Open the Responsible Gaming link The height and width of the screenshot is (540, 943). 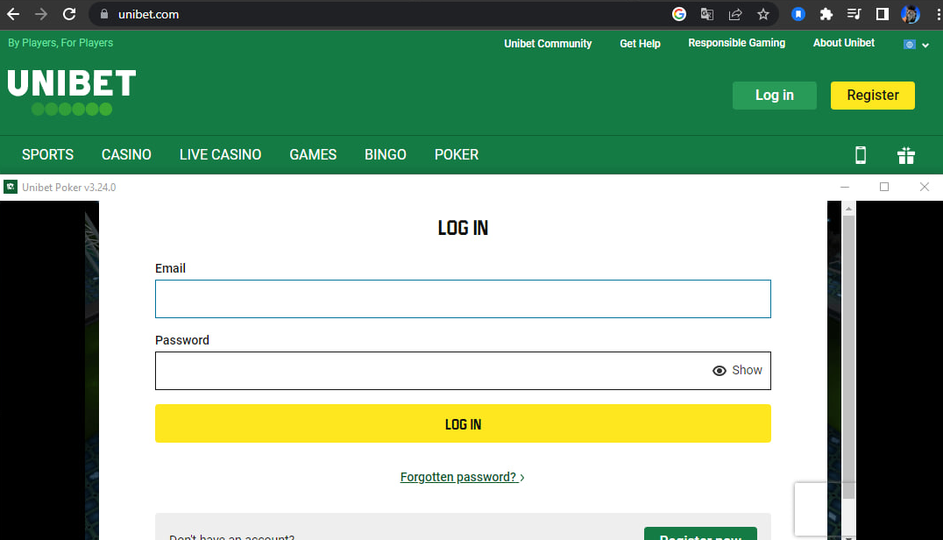(737, 43)
